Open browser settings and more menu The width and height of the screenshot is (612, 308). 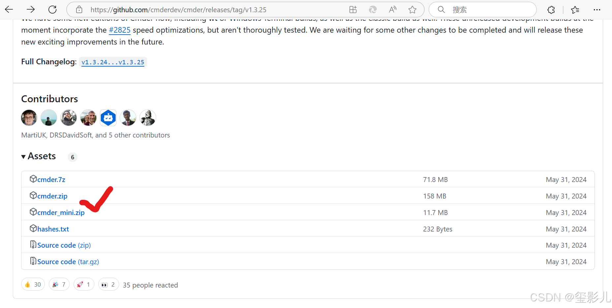click(x=597, y=10)
